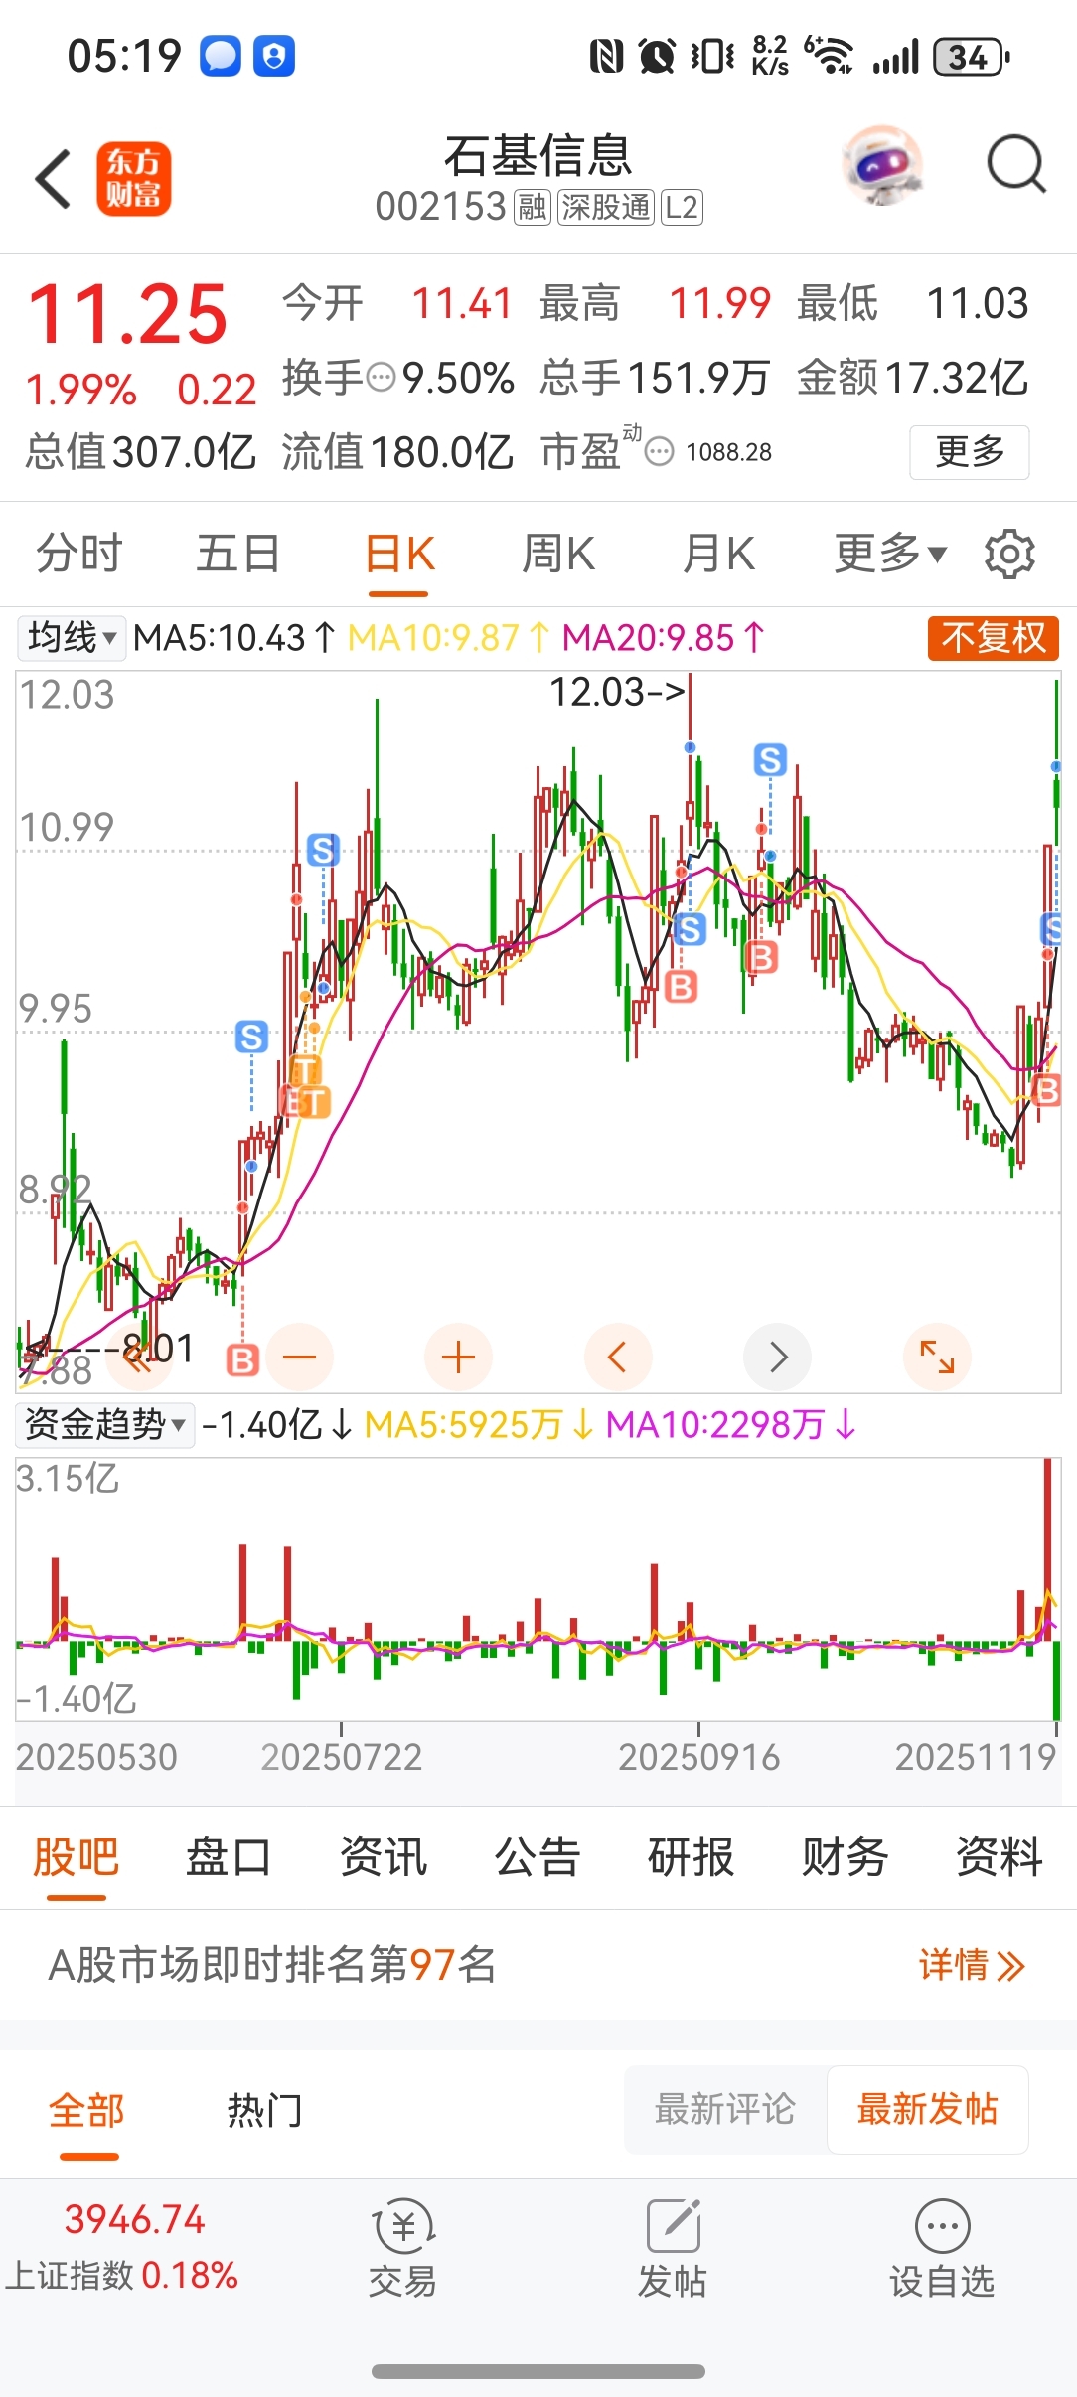
Task: Tap the search magnifier icon
Action: 1016,164
